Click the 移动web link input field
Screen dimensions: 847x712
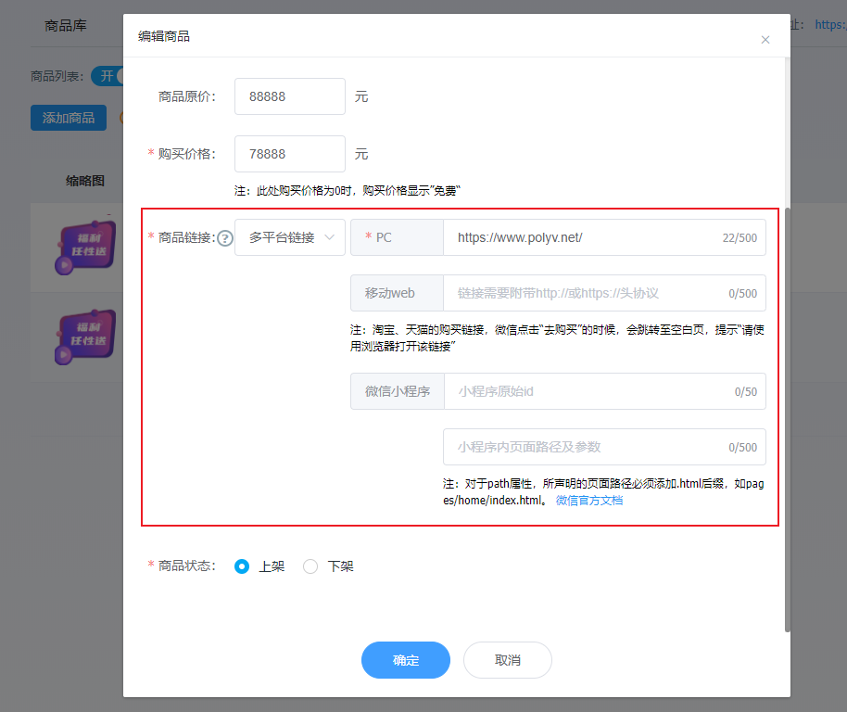pos(584,293)
